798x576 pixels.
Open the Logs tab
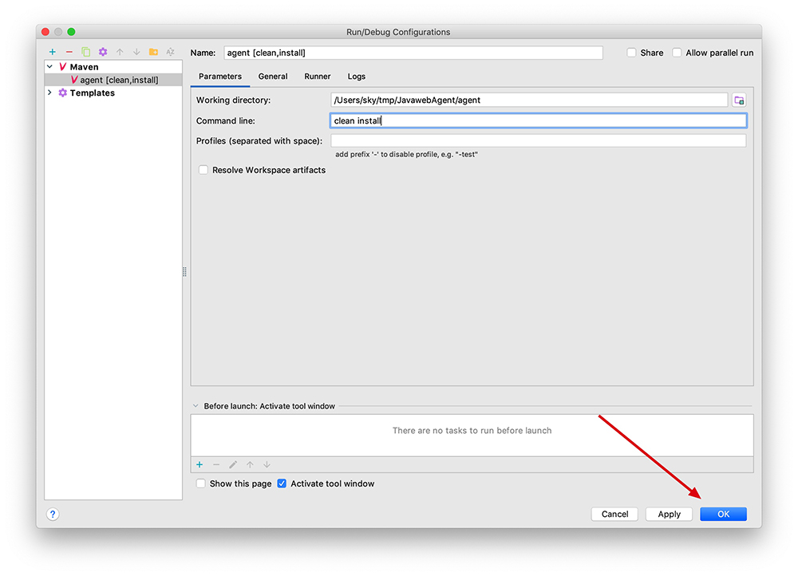click(356, 77)
